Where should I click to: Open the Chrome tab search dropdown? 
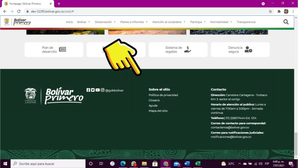[x=263, y=3]
